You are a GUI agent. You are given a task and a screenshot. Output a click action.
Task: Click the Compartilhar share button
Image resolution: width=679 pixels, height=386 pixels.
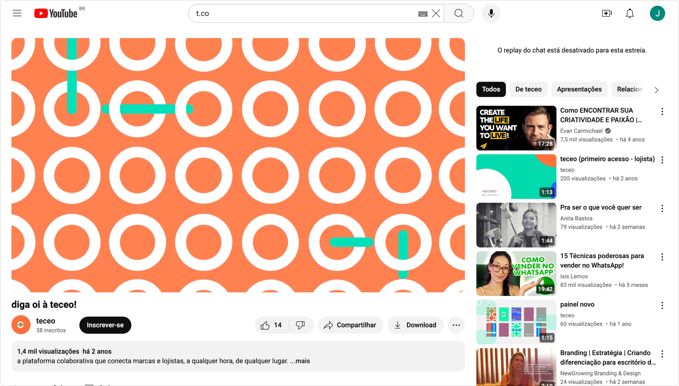click(x=350, y=325)
